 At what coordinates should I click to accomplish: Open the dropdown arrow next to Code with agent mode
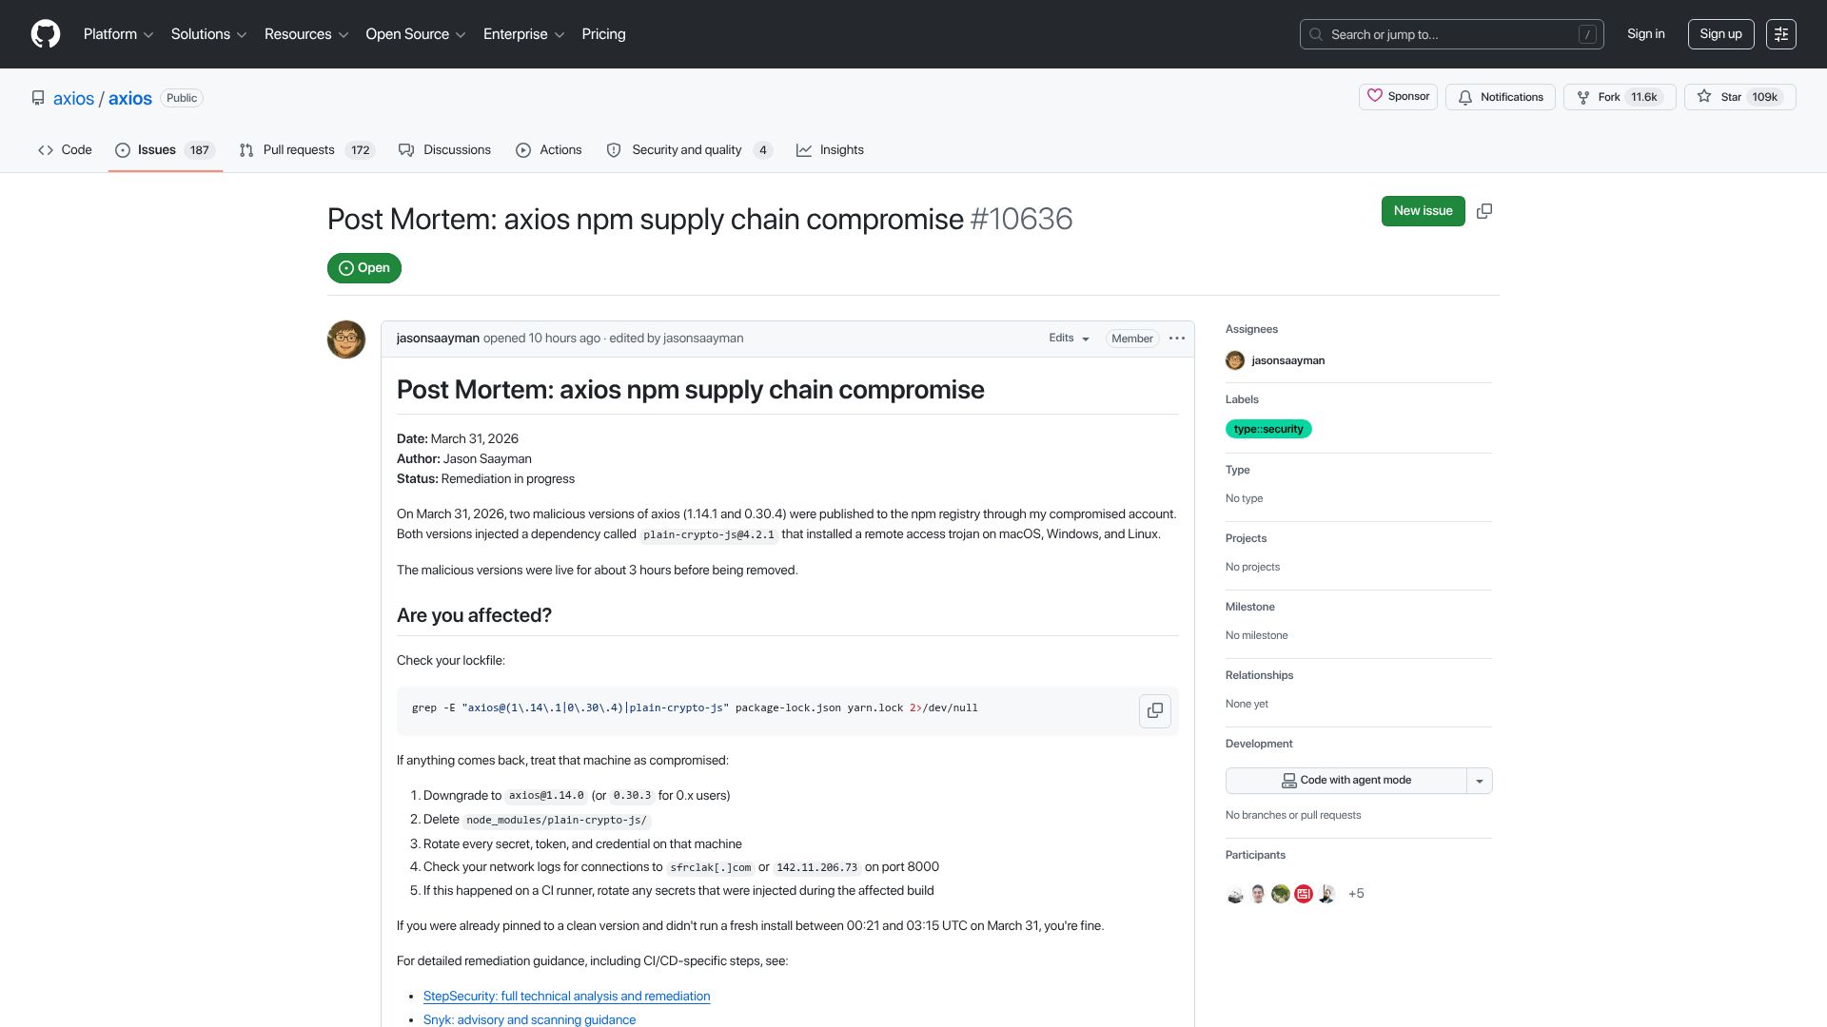[x=1480, y=781]
